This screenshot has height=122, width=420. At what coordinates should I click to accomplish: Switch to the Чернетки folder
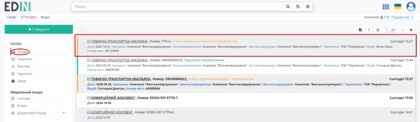click(x=25, y=74)
